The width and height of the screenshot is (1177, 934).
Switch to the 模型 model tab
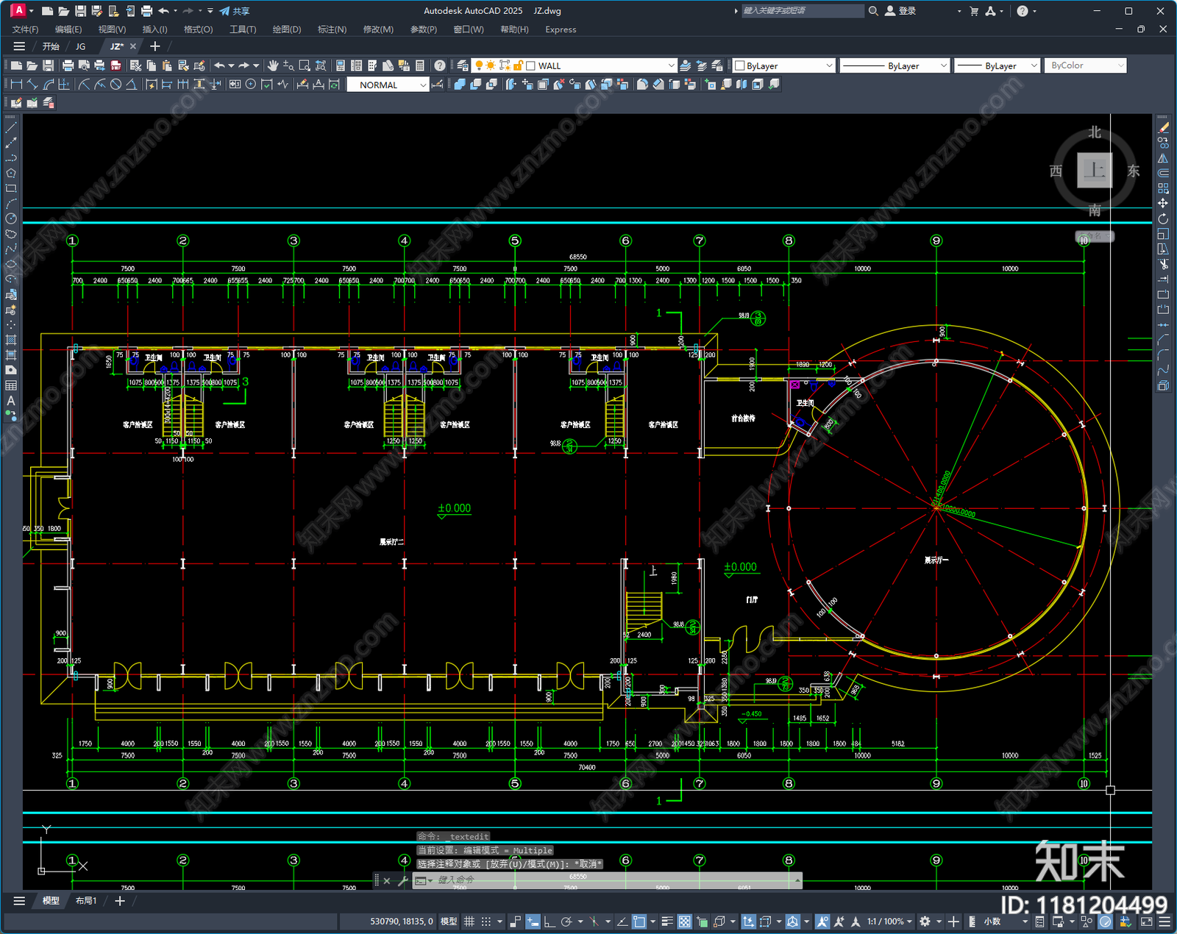point(51,901)
